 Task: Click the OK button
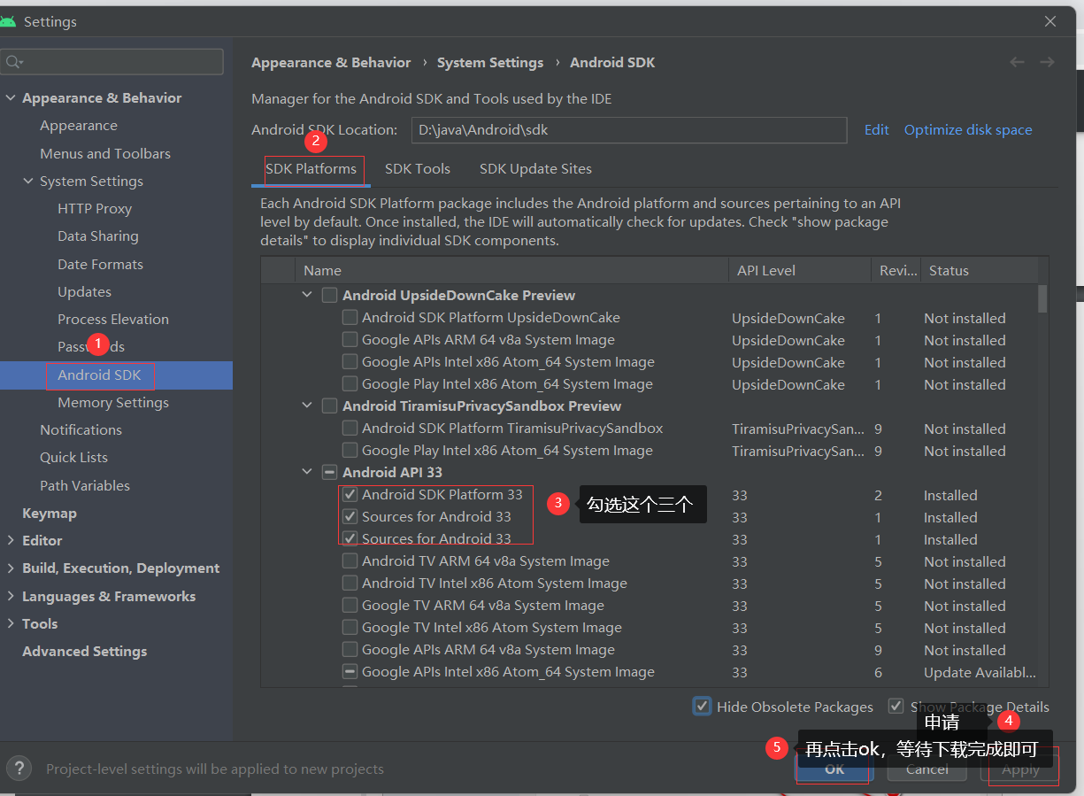834,769
